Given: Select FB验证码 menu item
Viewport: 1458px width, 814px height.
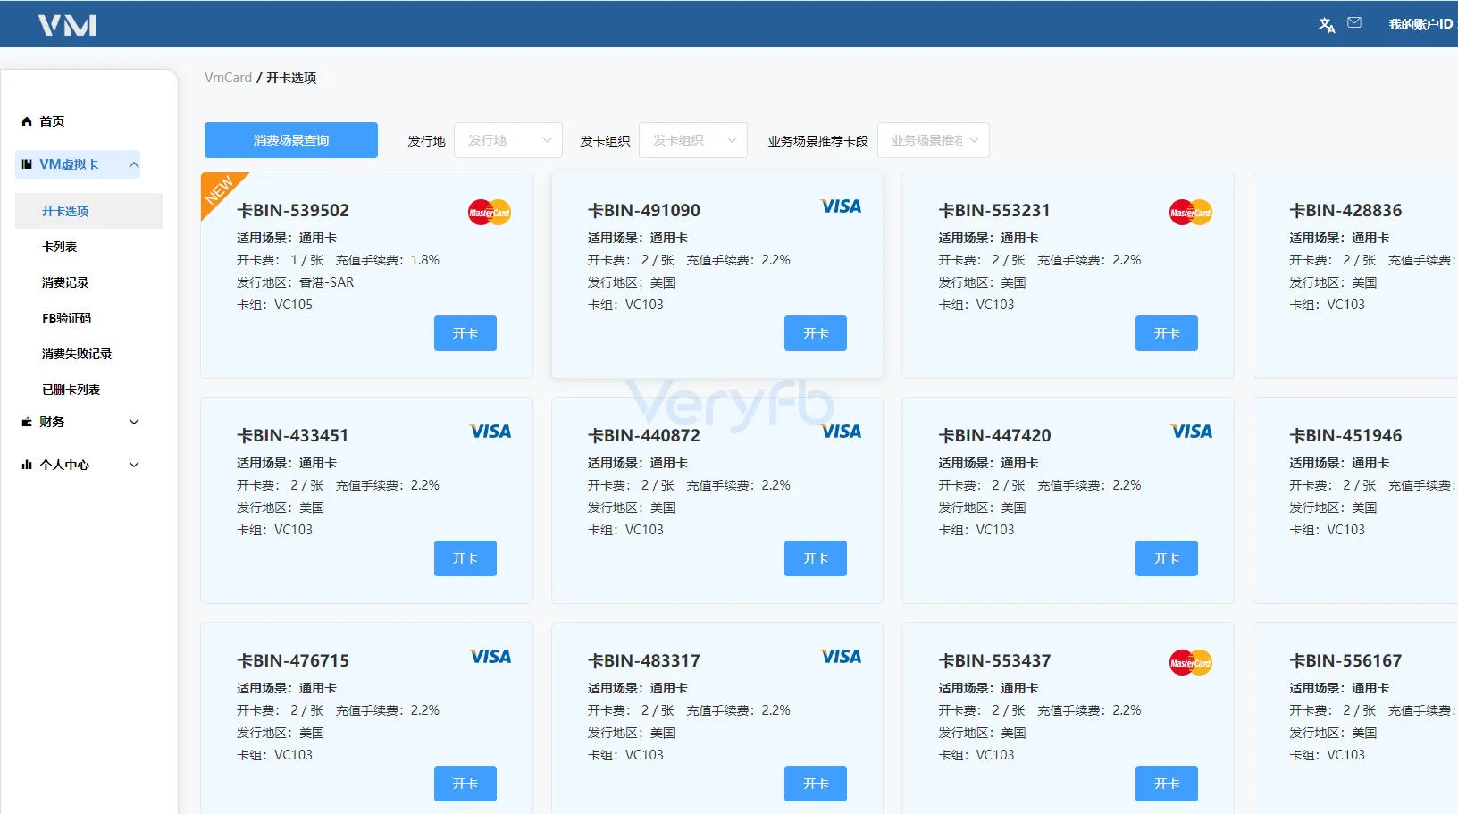Looking at the screenshot, I should coord(67,318).
